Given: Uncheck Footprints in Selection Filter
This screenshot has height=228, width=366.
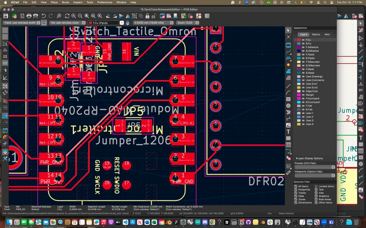Looking at the screenshot, I should (x=296, y=190).
